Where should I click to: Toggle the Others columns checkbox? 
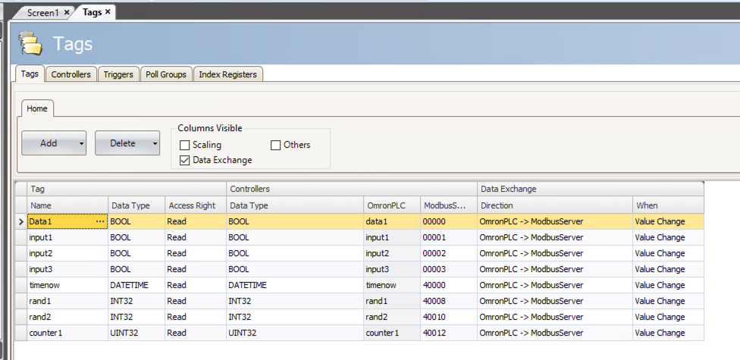[x=275, y=145]
